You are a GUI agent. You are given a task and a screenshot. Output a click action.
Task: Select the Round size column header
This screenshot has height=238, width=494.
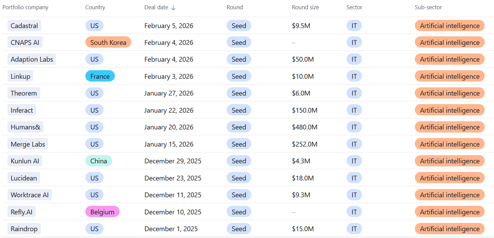[x=305, y=7]
